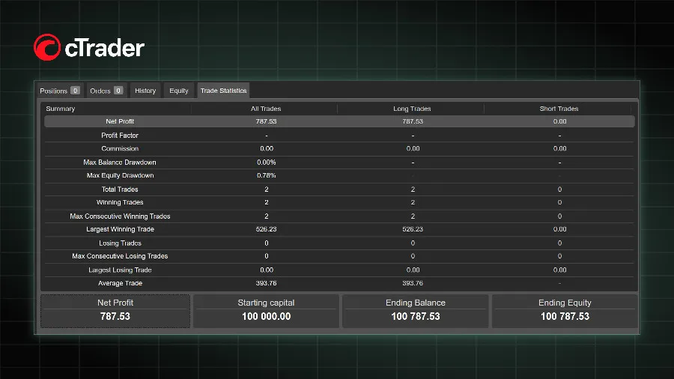Screen dimensions: 674x379
Task: Select the Trade Statistics tab
Action: click(x=223, y=91)
